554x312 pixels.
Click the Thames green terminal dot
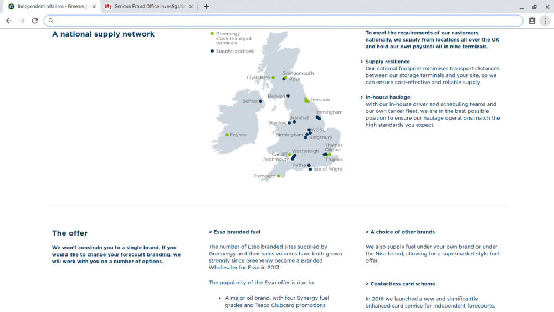pos(329,155)
